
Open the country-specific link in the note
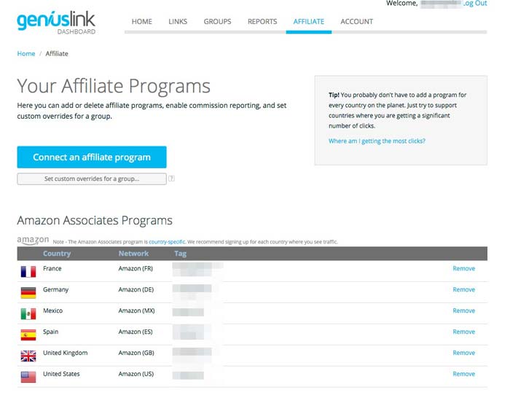coord(167,242)
